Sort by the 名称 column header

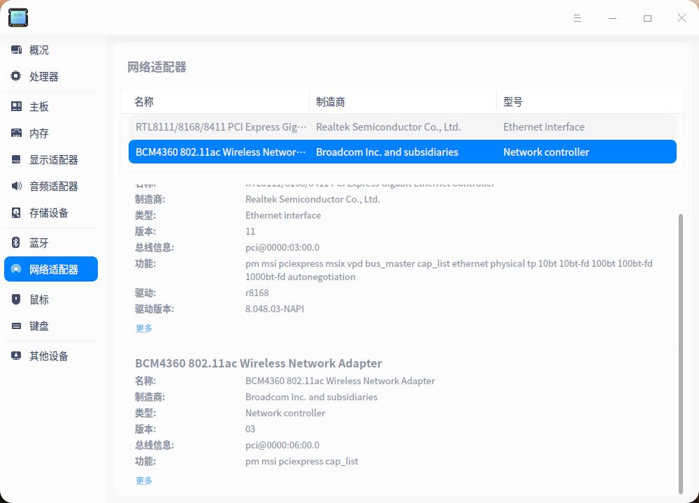[144, 101]
